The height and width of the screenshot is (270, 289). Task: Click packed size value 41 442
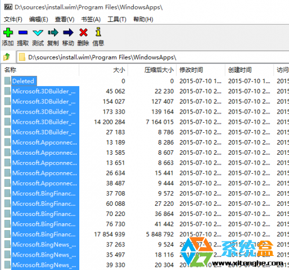164,224
